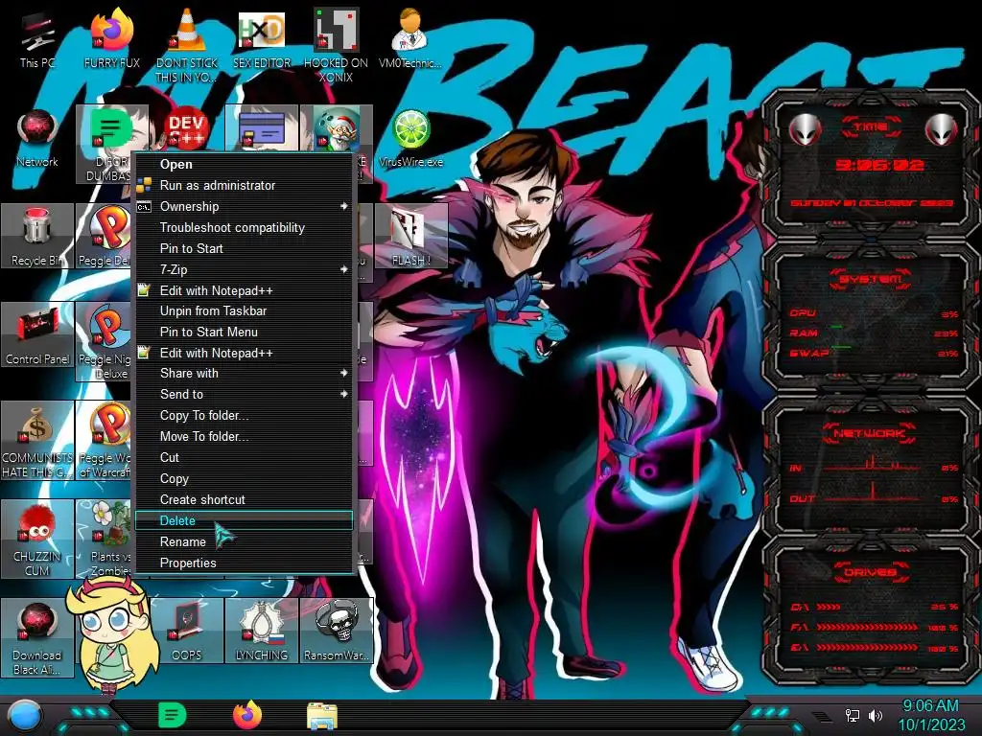Viewport: 982px width, 736px height.
Task: Choose Run as administrator
Action: [x=245, y=185]
